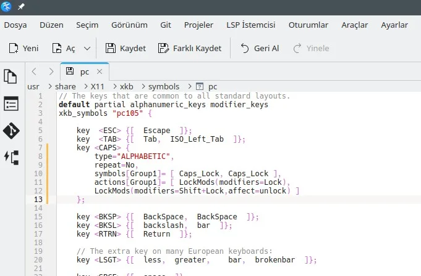Click the Escape symbol on line 5
The height and width of the screenshot is (276, 421).
click(157, 131)
